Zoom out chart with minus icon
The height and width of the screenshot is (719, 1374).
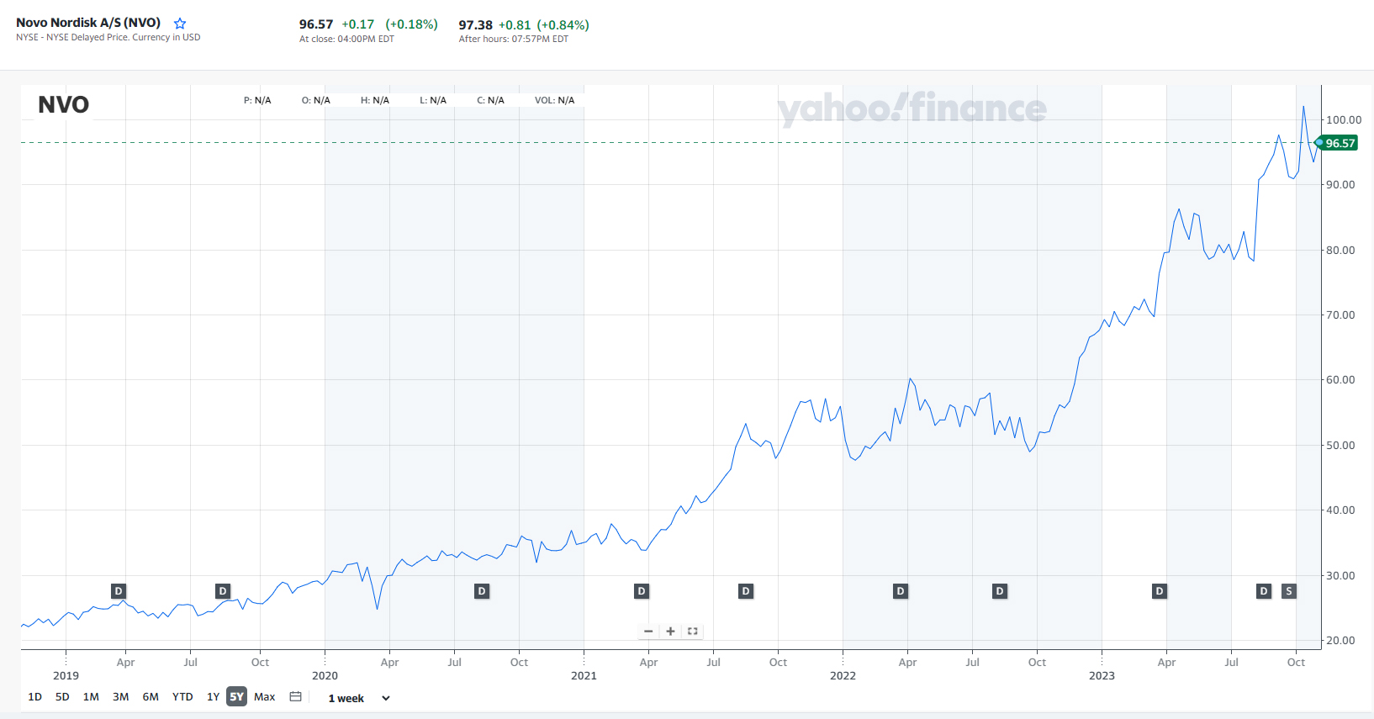pos(648,631)
